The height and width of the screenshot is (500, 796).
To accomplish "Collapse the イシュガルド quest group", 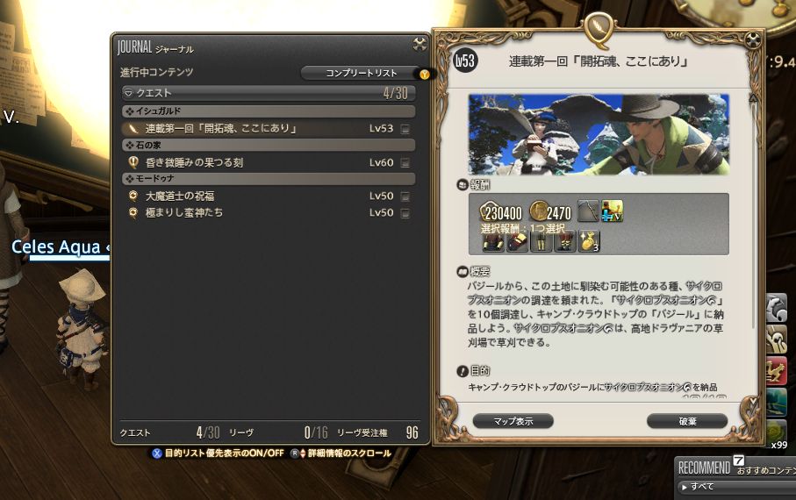I will coord(269,111).
